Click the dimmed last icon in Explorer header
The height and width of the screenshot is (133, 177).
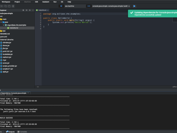click(33, 10)
